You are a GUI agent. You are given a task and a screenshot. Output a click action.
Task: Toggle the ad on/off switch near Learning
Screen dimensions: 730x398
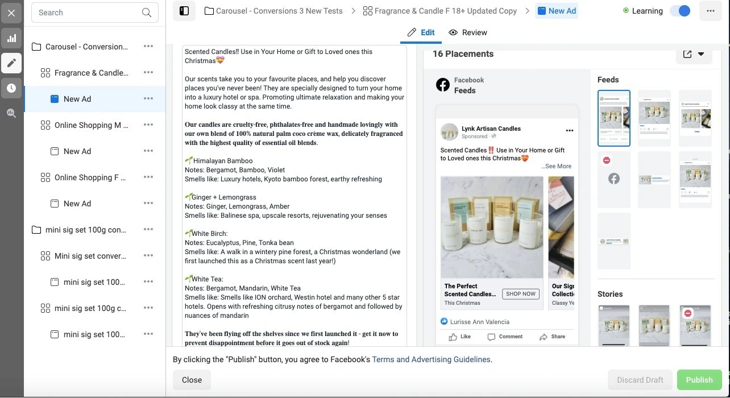680,11
